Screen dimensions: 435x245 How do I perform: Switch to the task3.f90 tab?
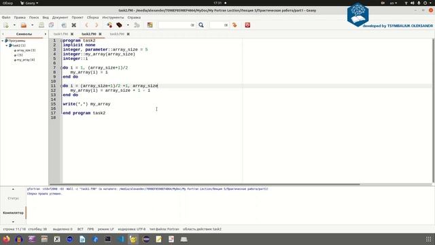[117, 34]
